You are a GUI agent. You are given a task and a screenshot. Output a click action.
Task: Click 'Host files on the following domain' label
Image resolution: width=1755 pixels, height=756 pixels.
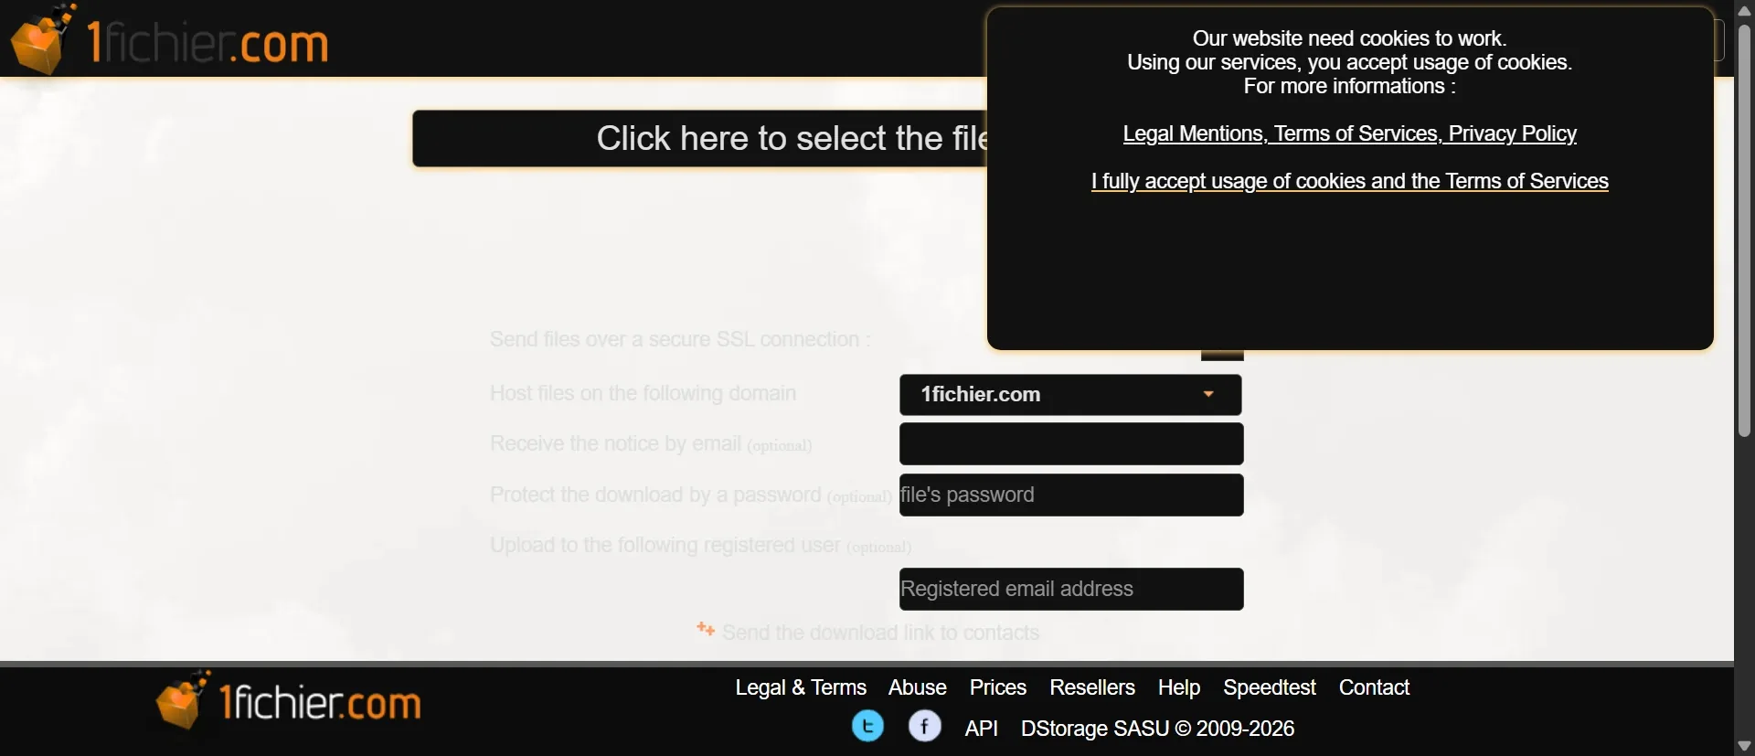point(643,393)
